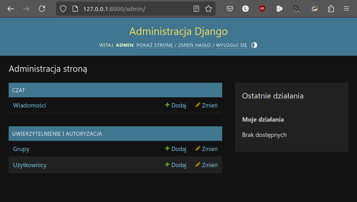Click Dodaj text for Grupy
Screen dimensions: 357x202
click(x=179, y=149)
